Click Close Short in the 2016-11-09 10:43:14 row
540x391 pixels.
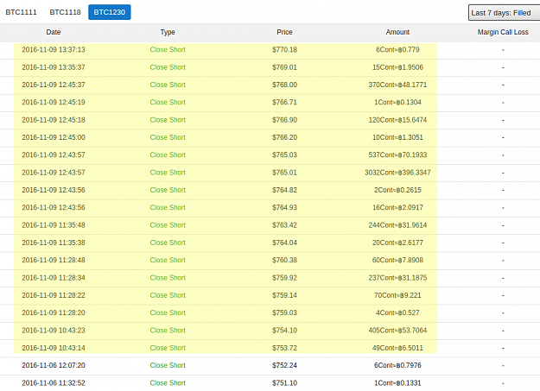click(168, 348)
